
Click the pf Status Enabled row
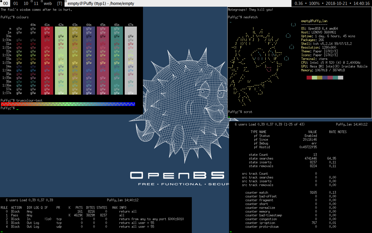(x=285, y=136)
